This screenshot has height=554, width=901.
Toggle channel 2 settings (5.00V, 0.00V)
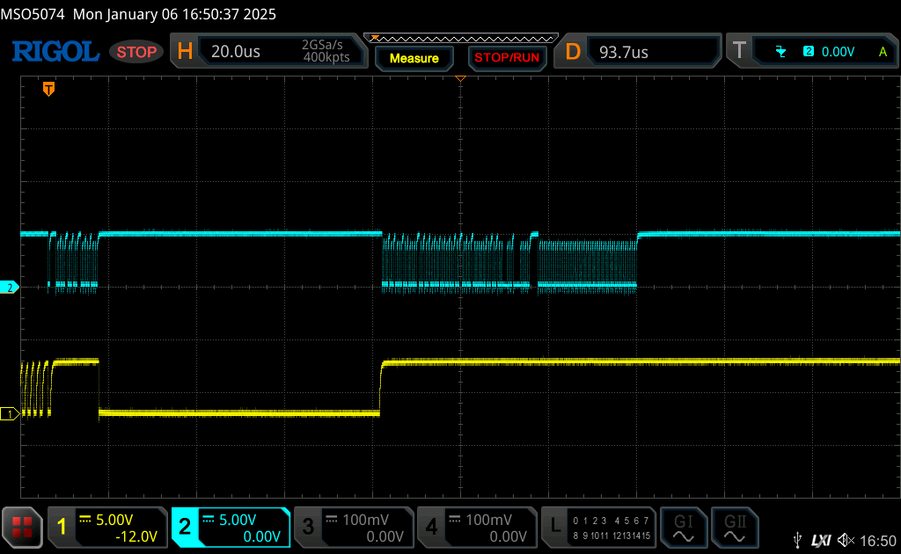(x=231, y=527)
